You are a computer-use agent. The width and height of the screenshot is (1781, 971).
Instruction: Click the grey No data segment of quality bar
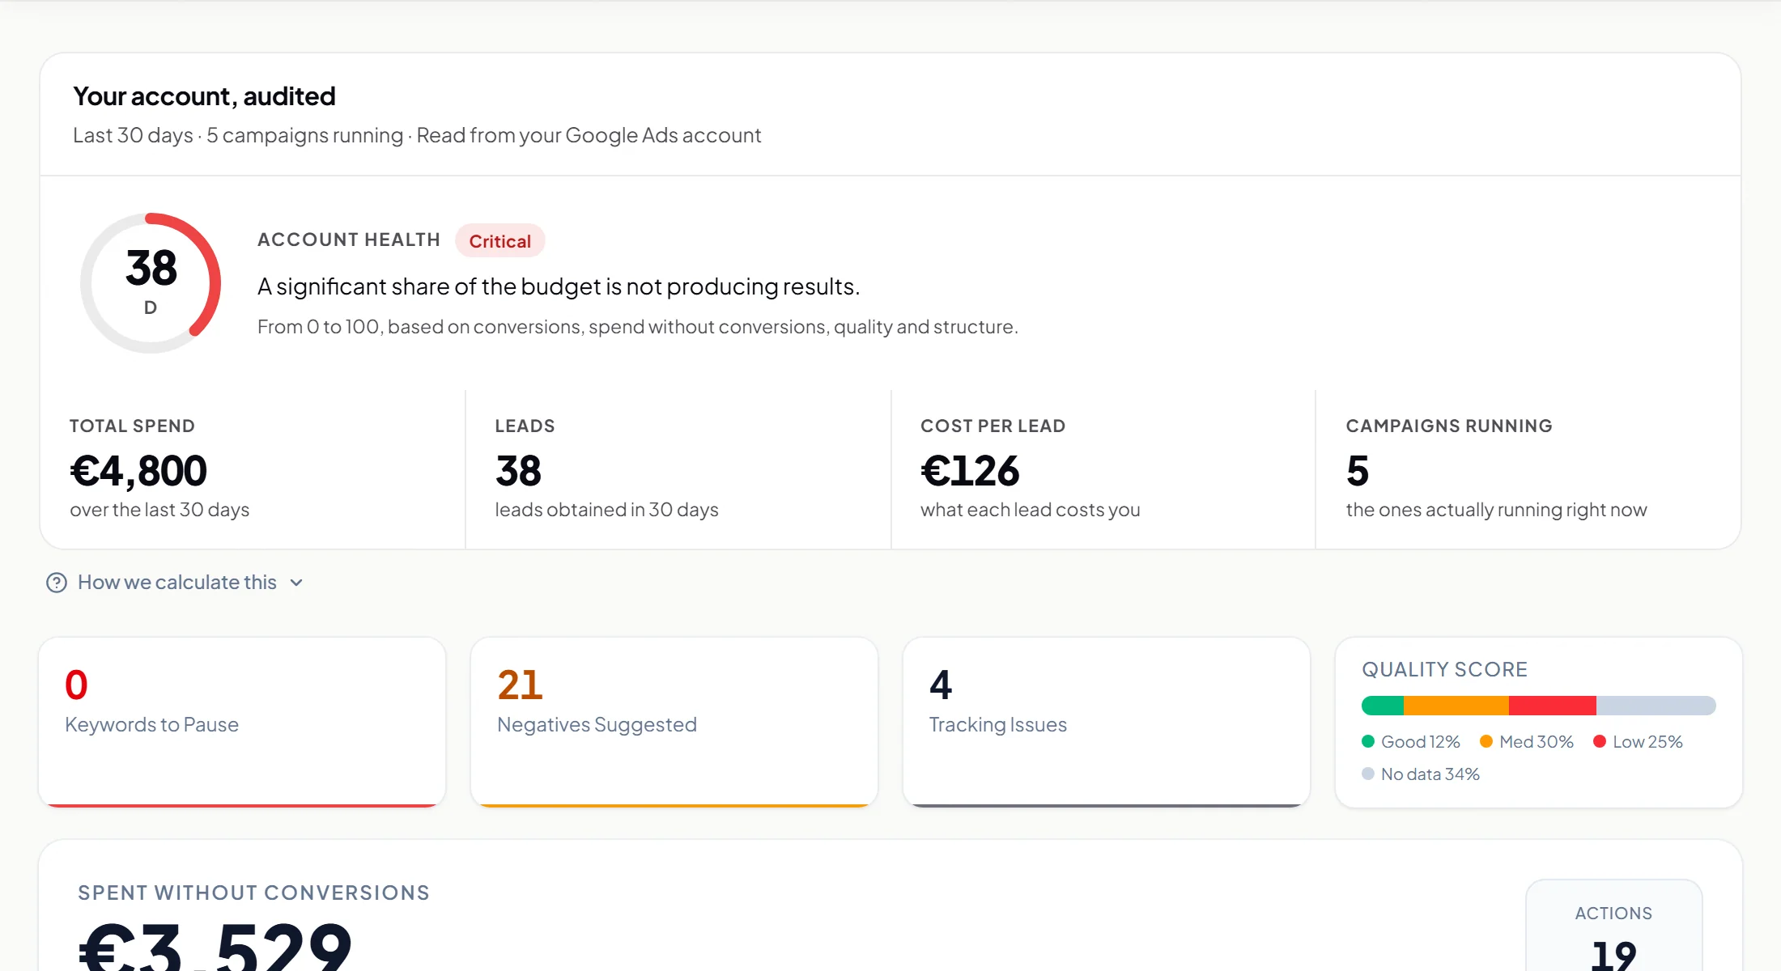1656,706
